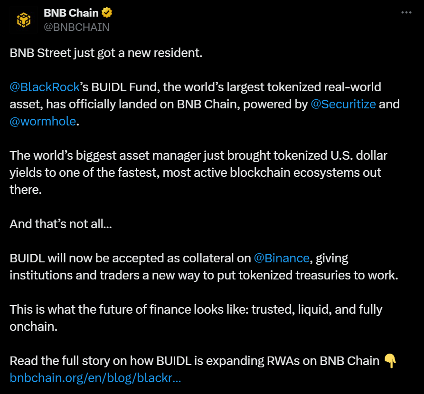424x394 pixels.
Task: Click the @BNBCHAIN handle
Action: [x=76, y=27]
